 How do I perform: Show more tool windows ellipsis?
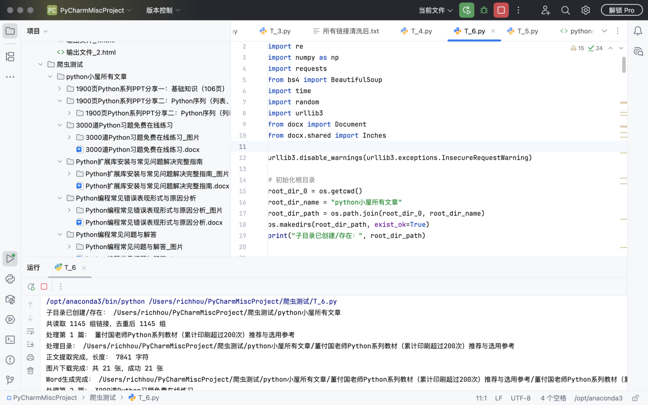(x=10, y=77)
